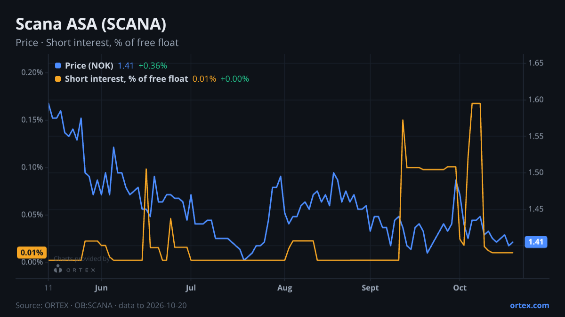Click the 1.50 right axis label
This screenshot has width=565, height=317.
[x=536, y=172]
